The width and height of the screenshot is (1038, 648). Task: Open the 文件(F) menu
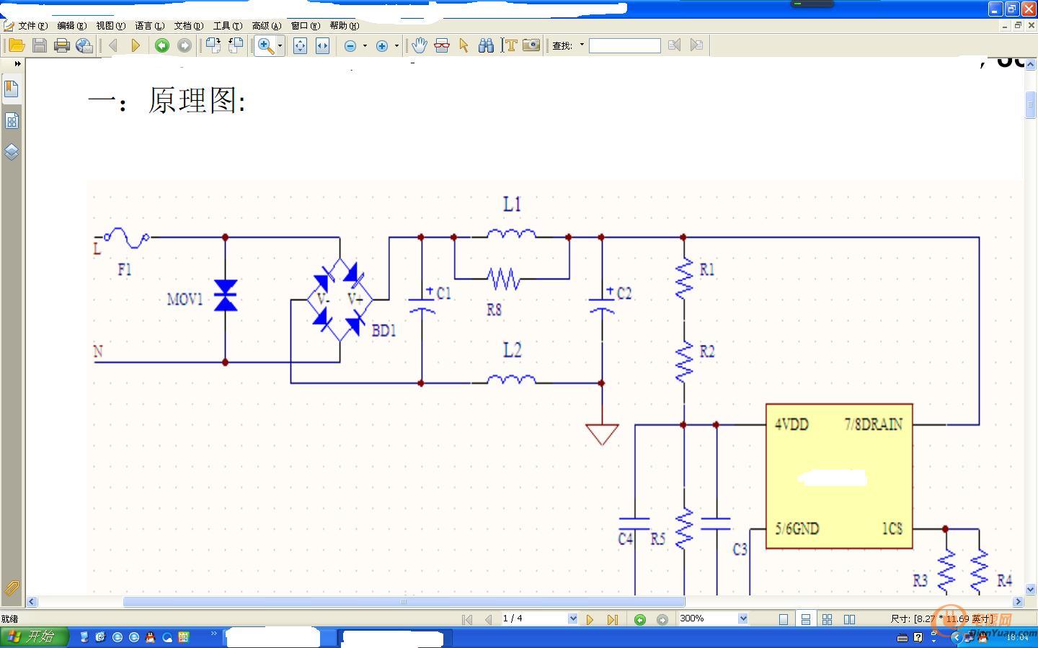click(x=32, y=26)
